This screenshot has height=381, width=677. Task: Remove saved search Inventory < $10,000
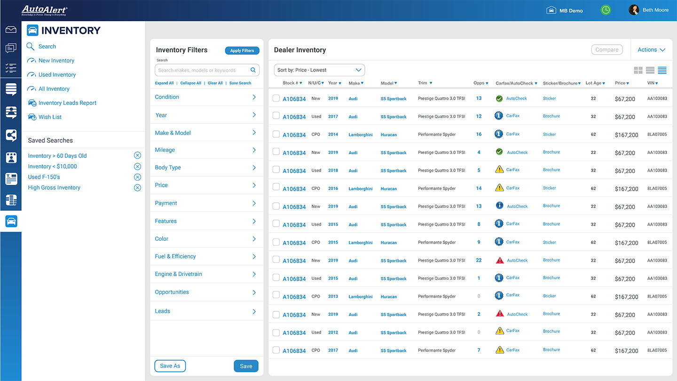click(137, 167)
